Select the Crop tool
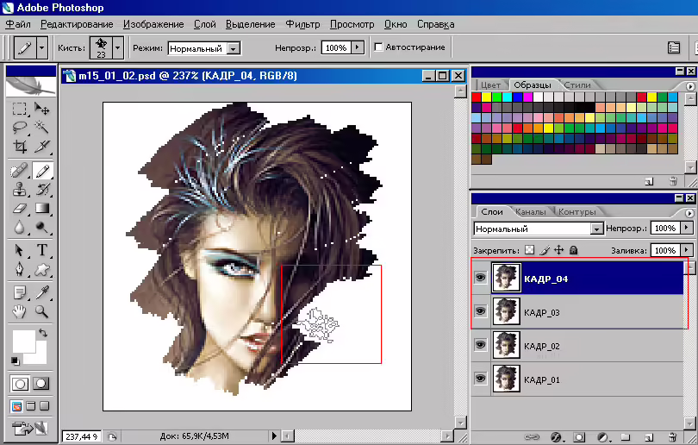Image resolution: width=698 pixels, height=445 pixels. click(x=19, y=147)
